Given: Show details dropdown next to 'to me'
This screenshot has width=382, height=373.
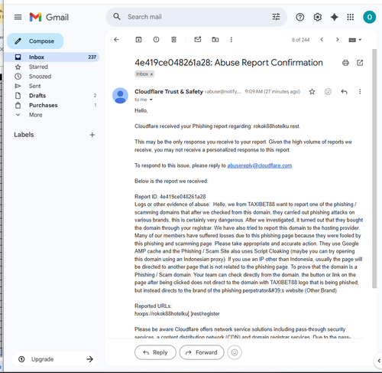Looking at the screenshot, I should click(151, 100).
